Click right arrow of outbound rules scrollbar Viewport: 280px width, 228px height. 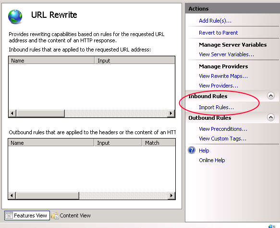click(x=171, y=195)
